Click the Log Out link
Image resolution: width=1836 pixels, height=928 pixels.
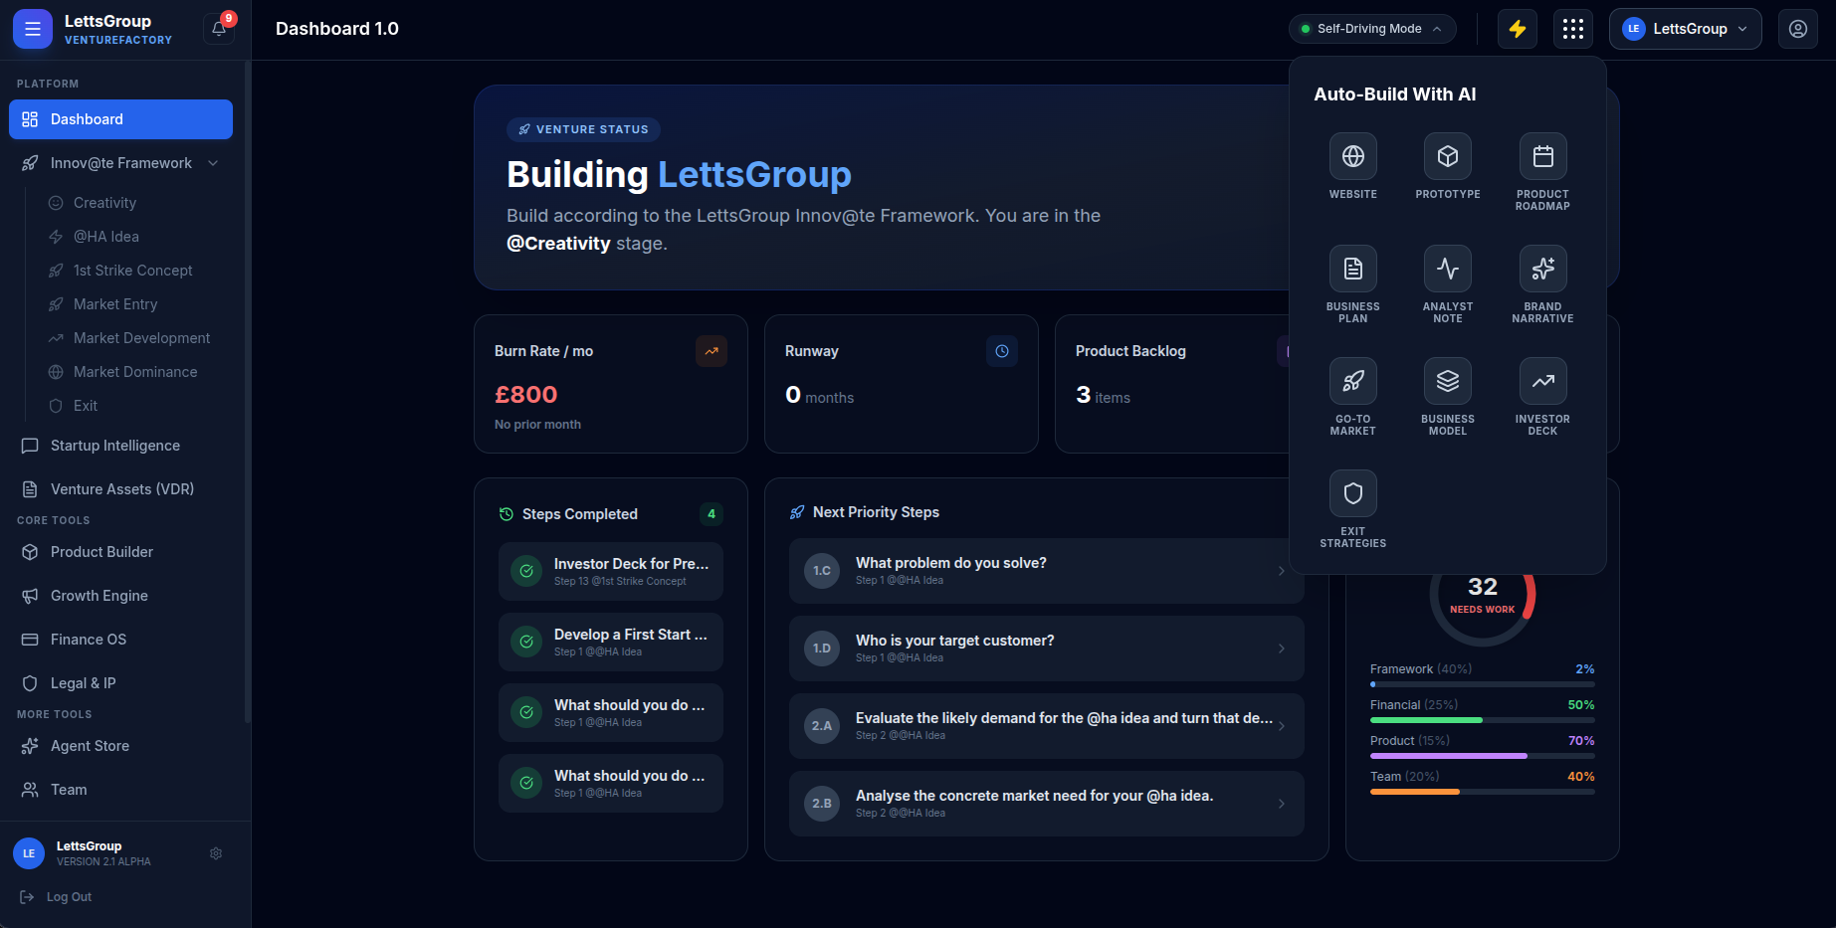pos(69,897)
